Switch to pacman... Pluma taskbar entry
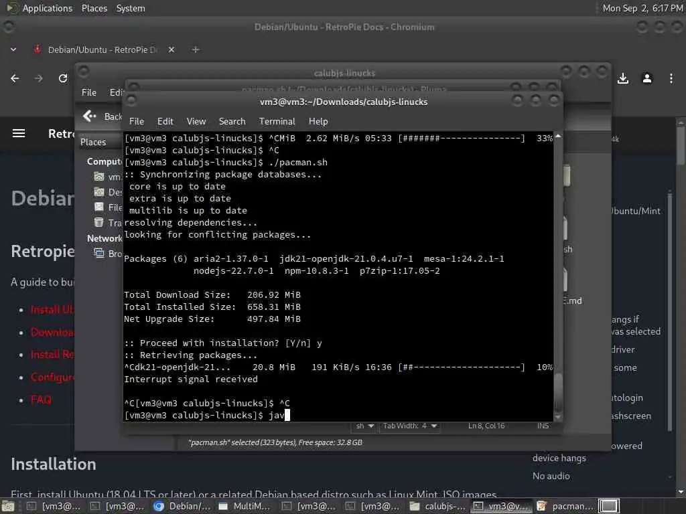Image resolution: width=686 pixels, height=514 pixels. click(565, 506)
